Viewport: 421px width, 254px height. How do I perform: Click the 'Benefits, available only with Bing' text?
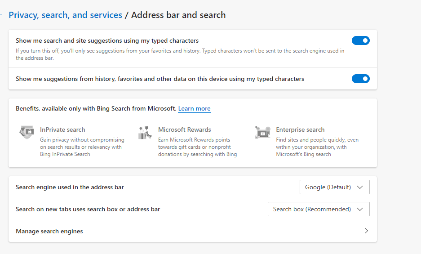(96, 109)
